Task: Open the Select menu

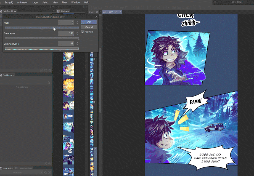Action: click(45, 2)
